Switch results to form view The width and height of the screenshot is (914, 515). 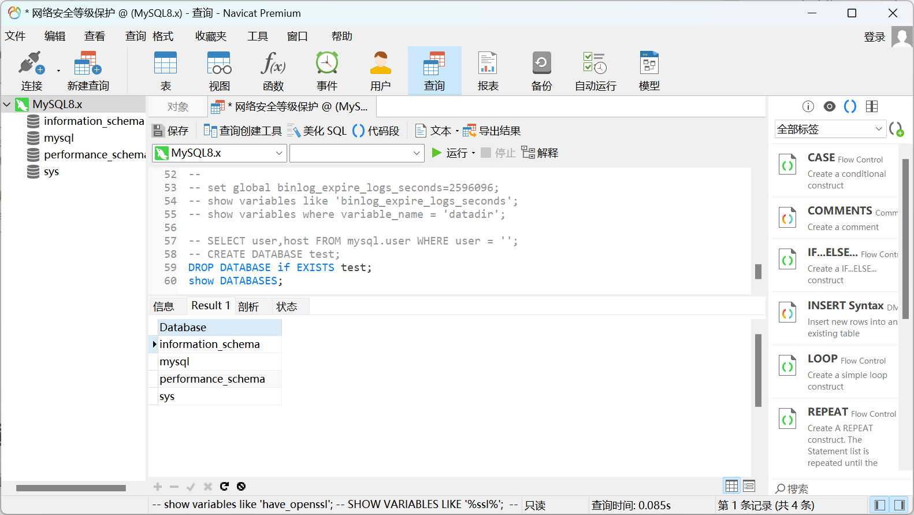click(749, 486)
